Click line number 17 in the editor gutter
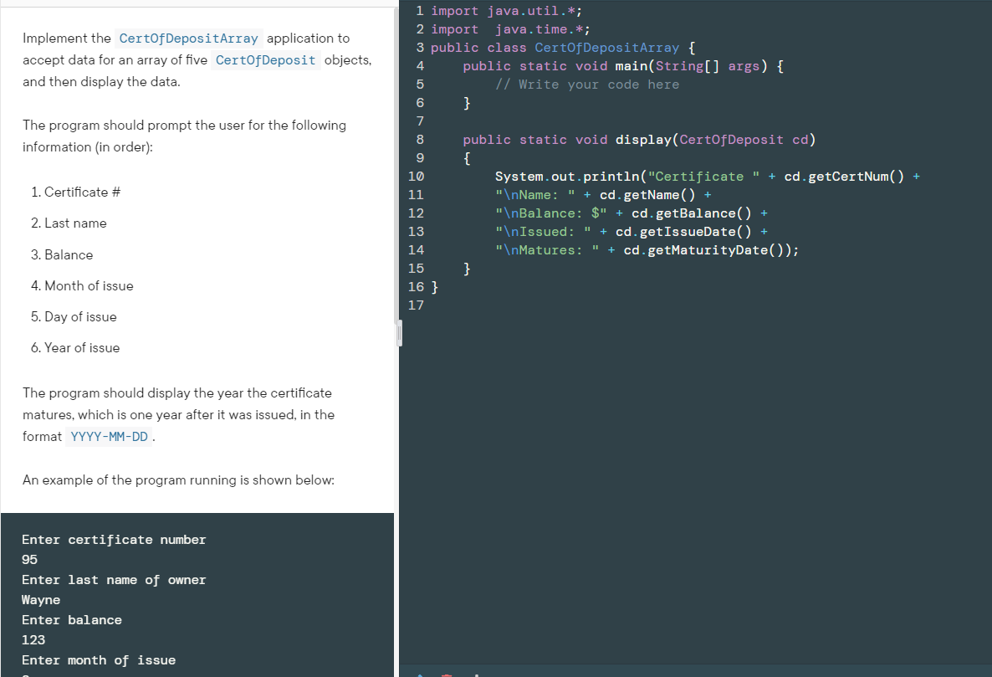This screenshot has height=677, width=992. tap(416, 305)
